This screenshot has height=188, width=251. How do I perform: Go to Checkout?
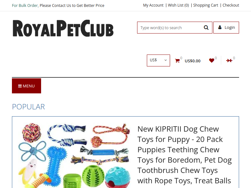pyautogui.click(x=231, y=5)
